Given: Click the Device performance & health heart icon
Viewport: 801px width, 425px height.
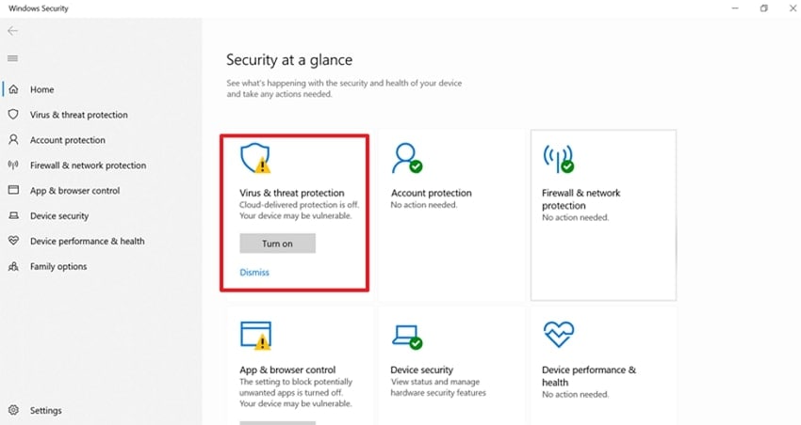Looking at the screenshot, I should [x=558, y=335].
